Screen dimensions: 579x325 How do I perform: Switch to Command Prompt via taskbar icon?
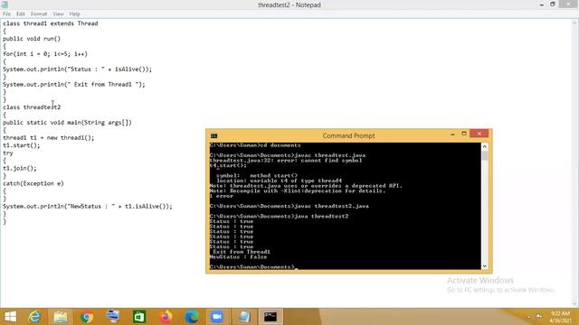tap(271, 317)
